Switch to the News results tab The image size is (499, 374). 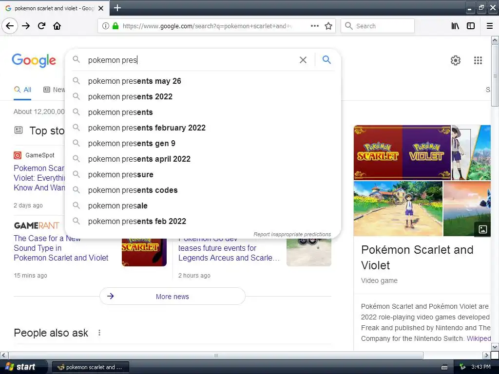coord(54,90)
